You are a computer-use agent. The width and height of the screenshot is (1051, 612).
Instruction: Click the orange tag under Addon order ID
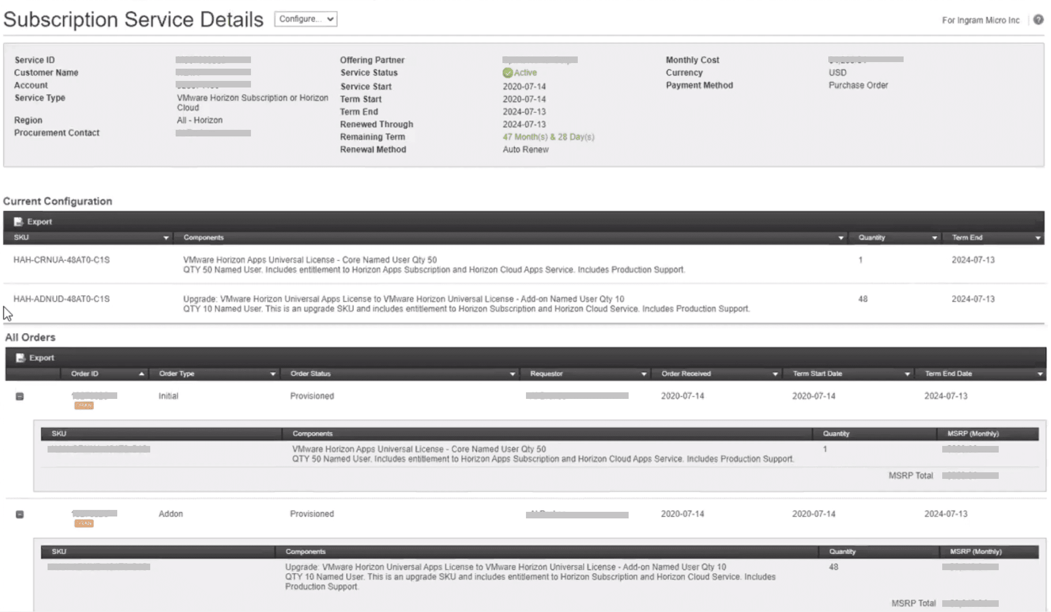(84, 524)
